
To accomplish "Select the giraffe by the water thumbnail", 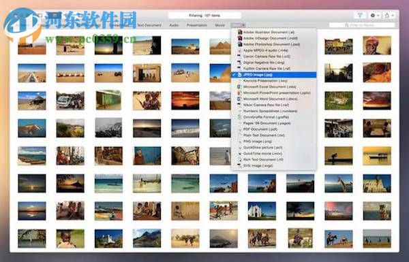I will coord(338,183).
